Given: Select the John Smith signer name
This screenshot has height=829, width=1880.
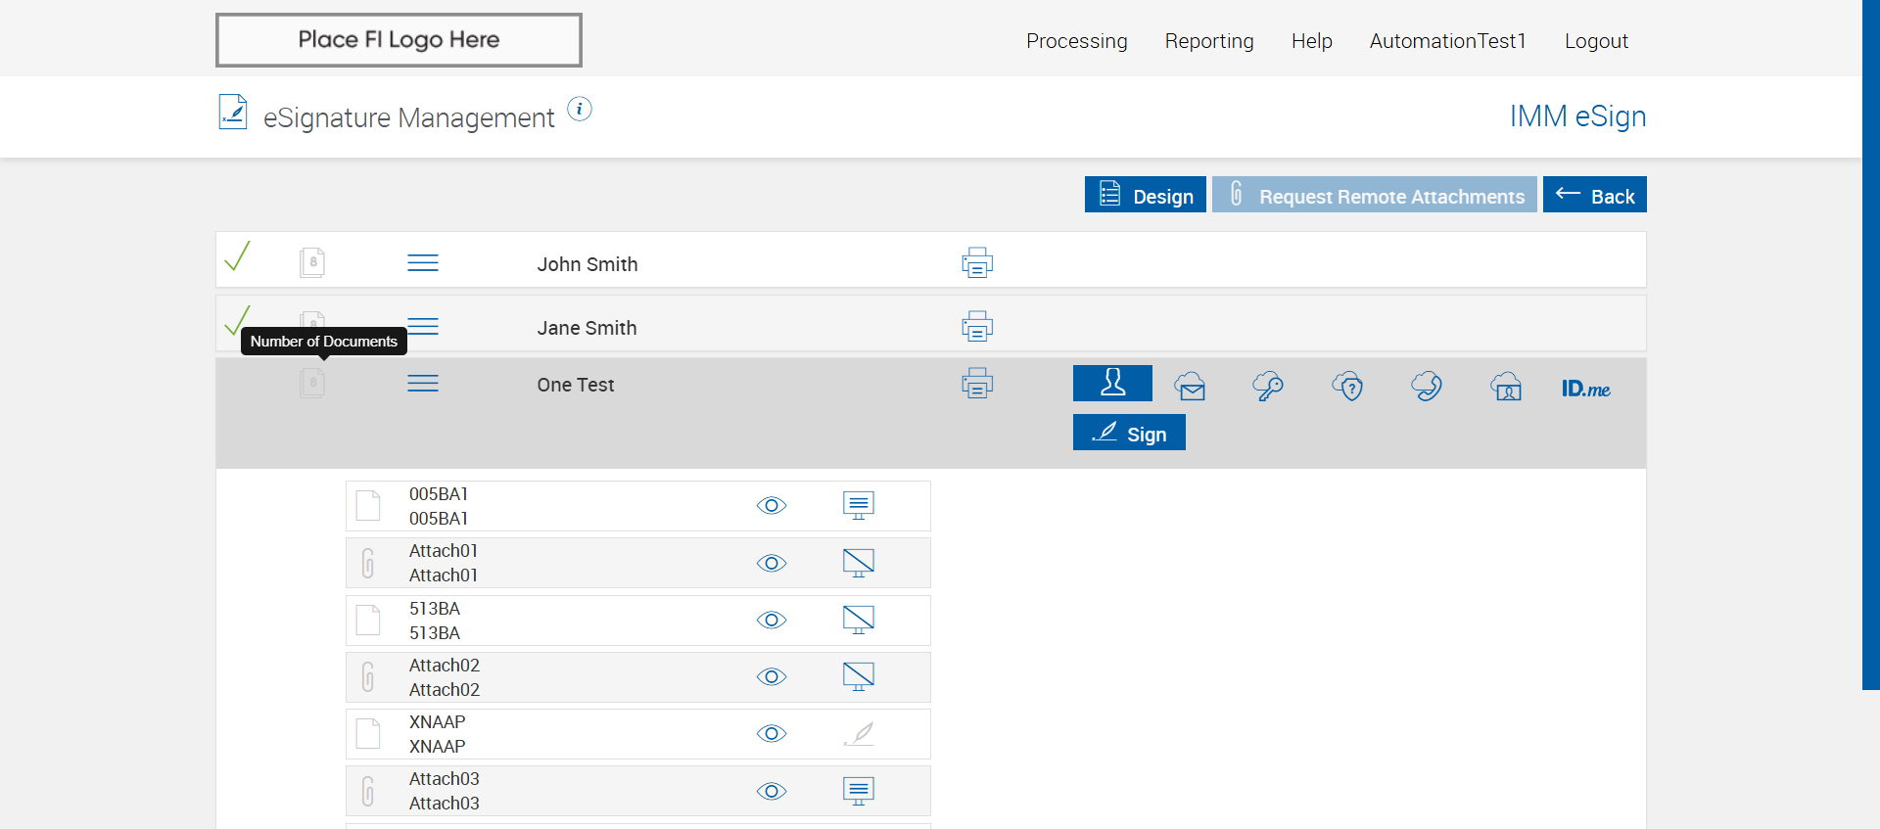Looking at the screenshot, I should point(587,264).
